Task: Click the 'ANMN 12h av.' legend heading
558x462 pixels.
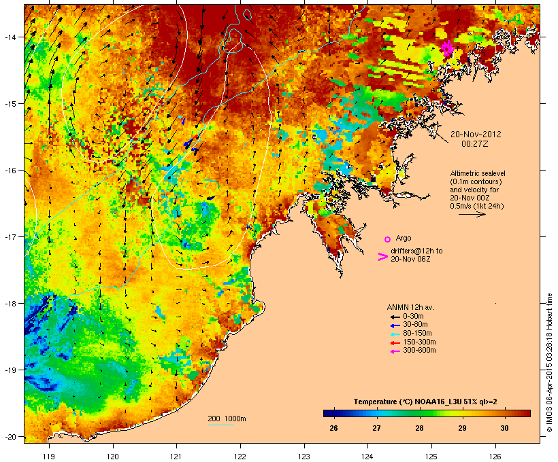Action: coord(410,307)
